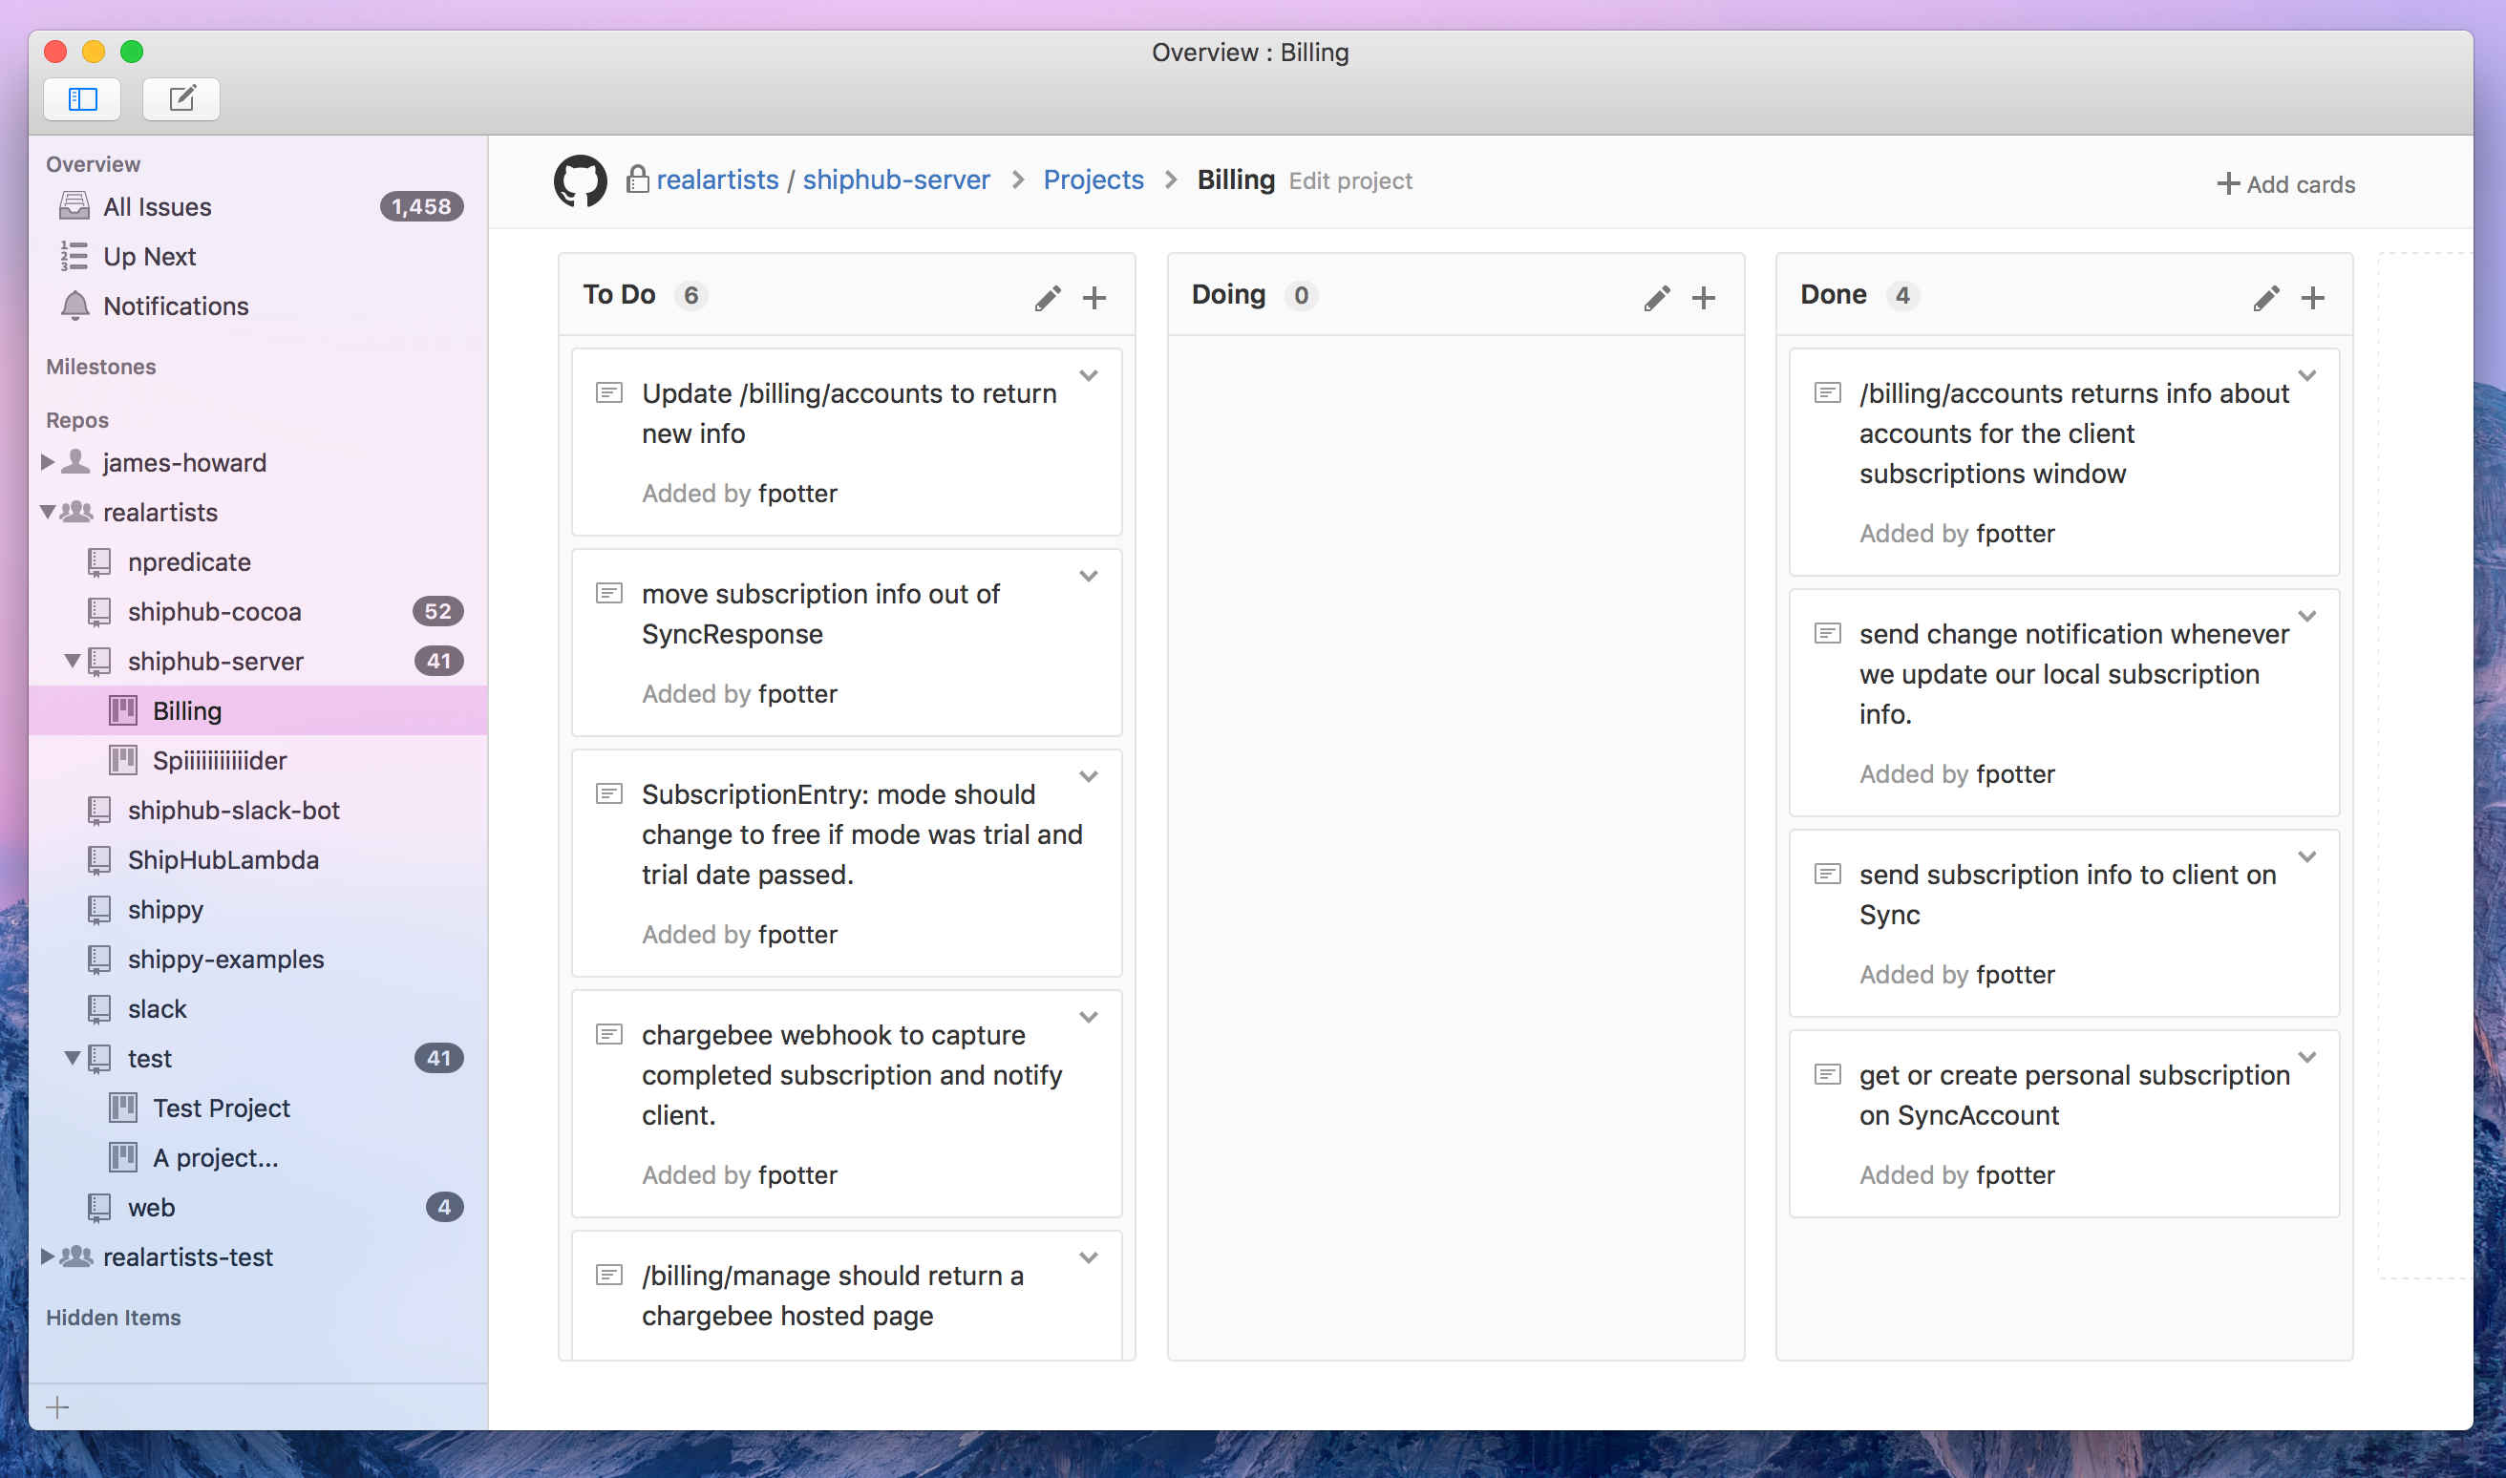Select Billing project in sidebar
Screen dimensions: 2506x1478
coord(258,710)
